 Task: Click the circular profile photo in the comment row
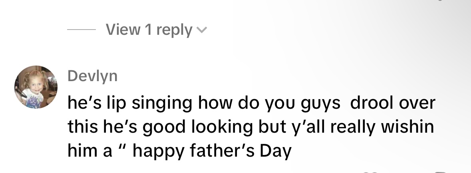point(36,87)
